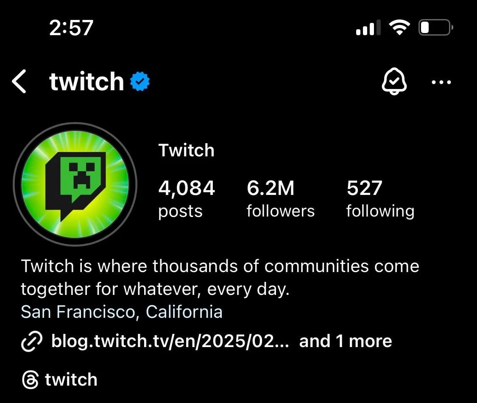Tap the 2:57 clock in status bar
The width and height of the screenshot is (477, 403).
click(x=71, y=28)
